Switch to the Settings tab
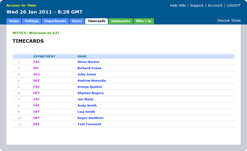The height and width of the screenshot is (151, 247). (32, 21)
